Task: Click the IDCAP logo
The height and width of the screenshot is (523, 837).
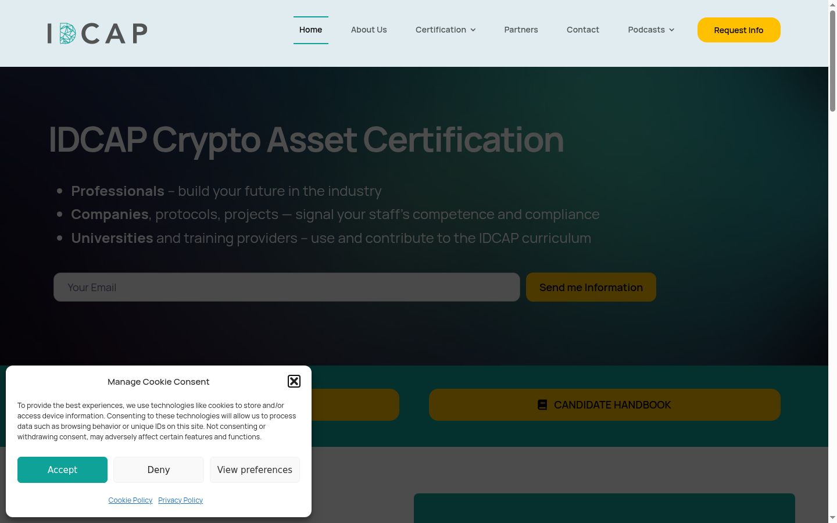Action: [97, 33]
